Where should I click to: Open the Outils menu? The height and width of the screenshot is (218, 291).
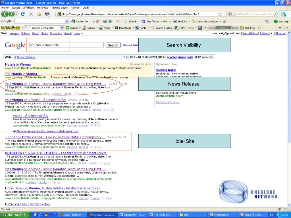tap(86, 8)
